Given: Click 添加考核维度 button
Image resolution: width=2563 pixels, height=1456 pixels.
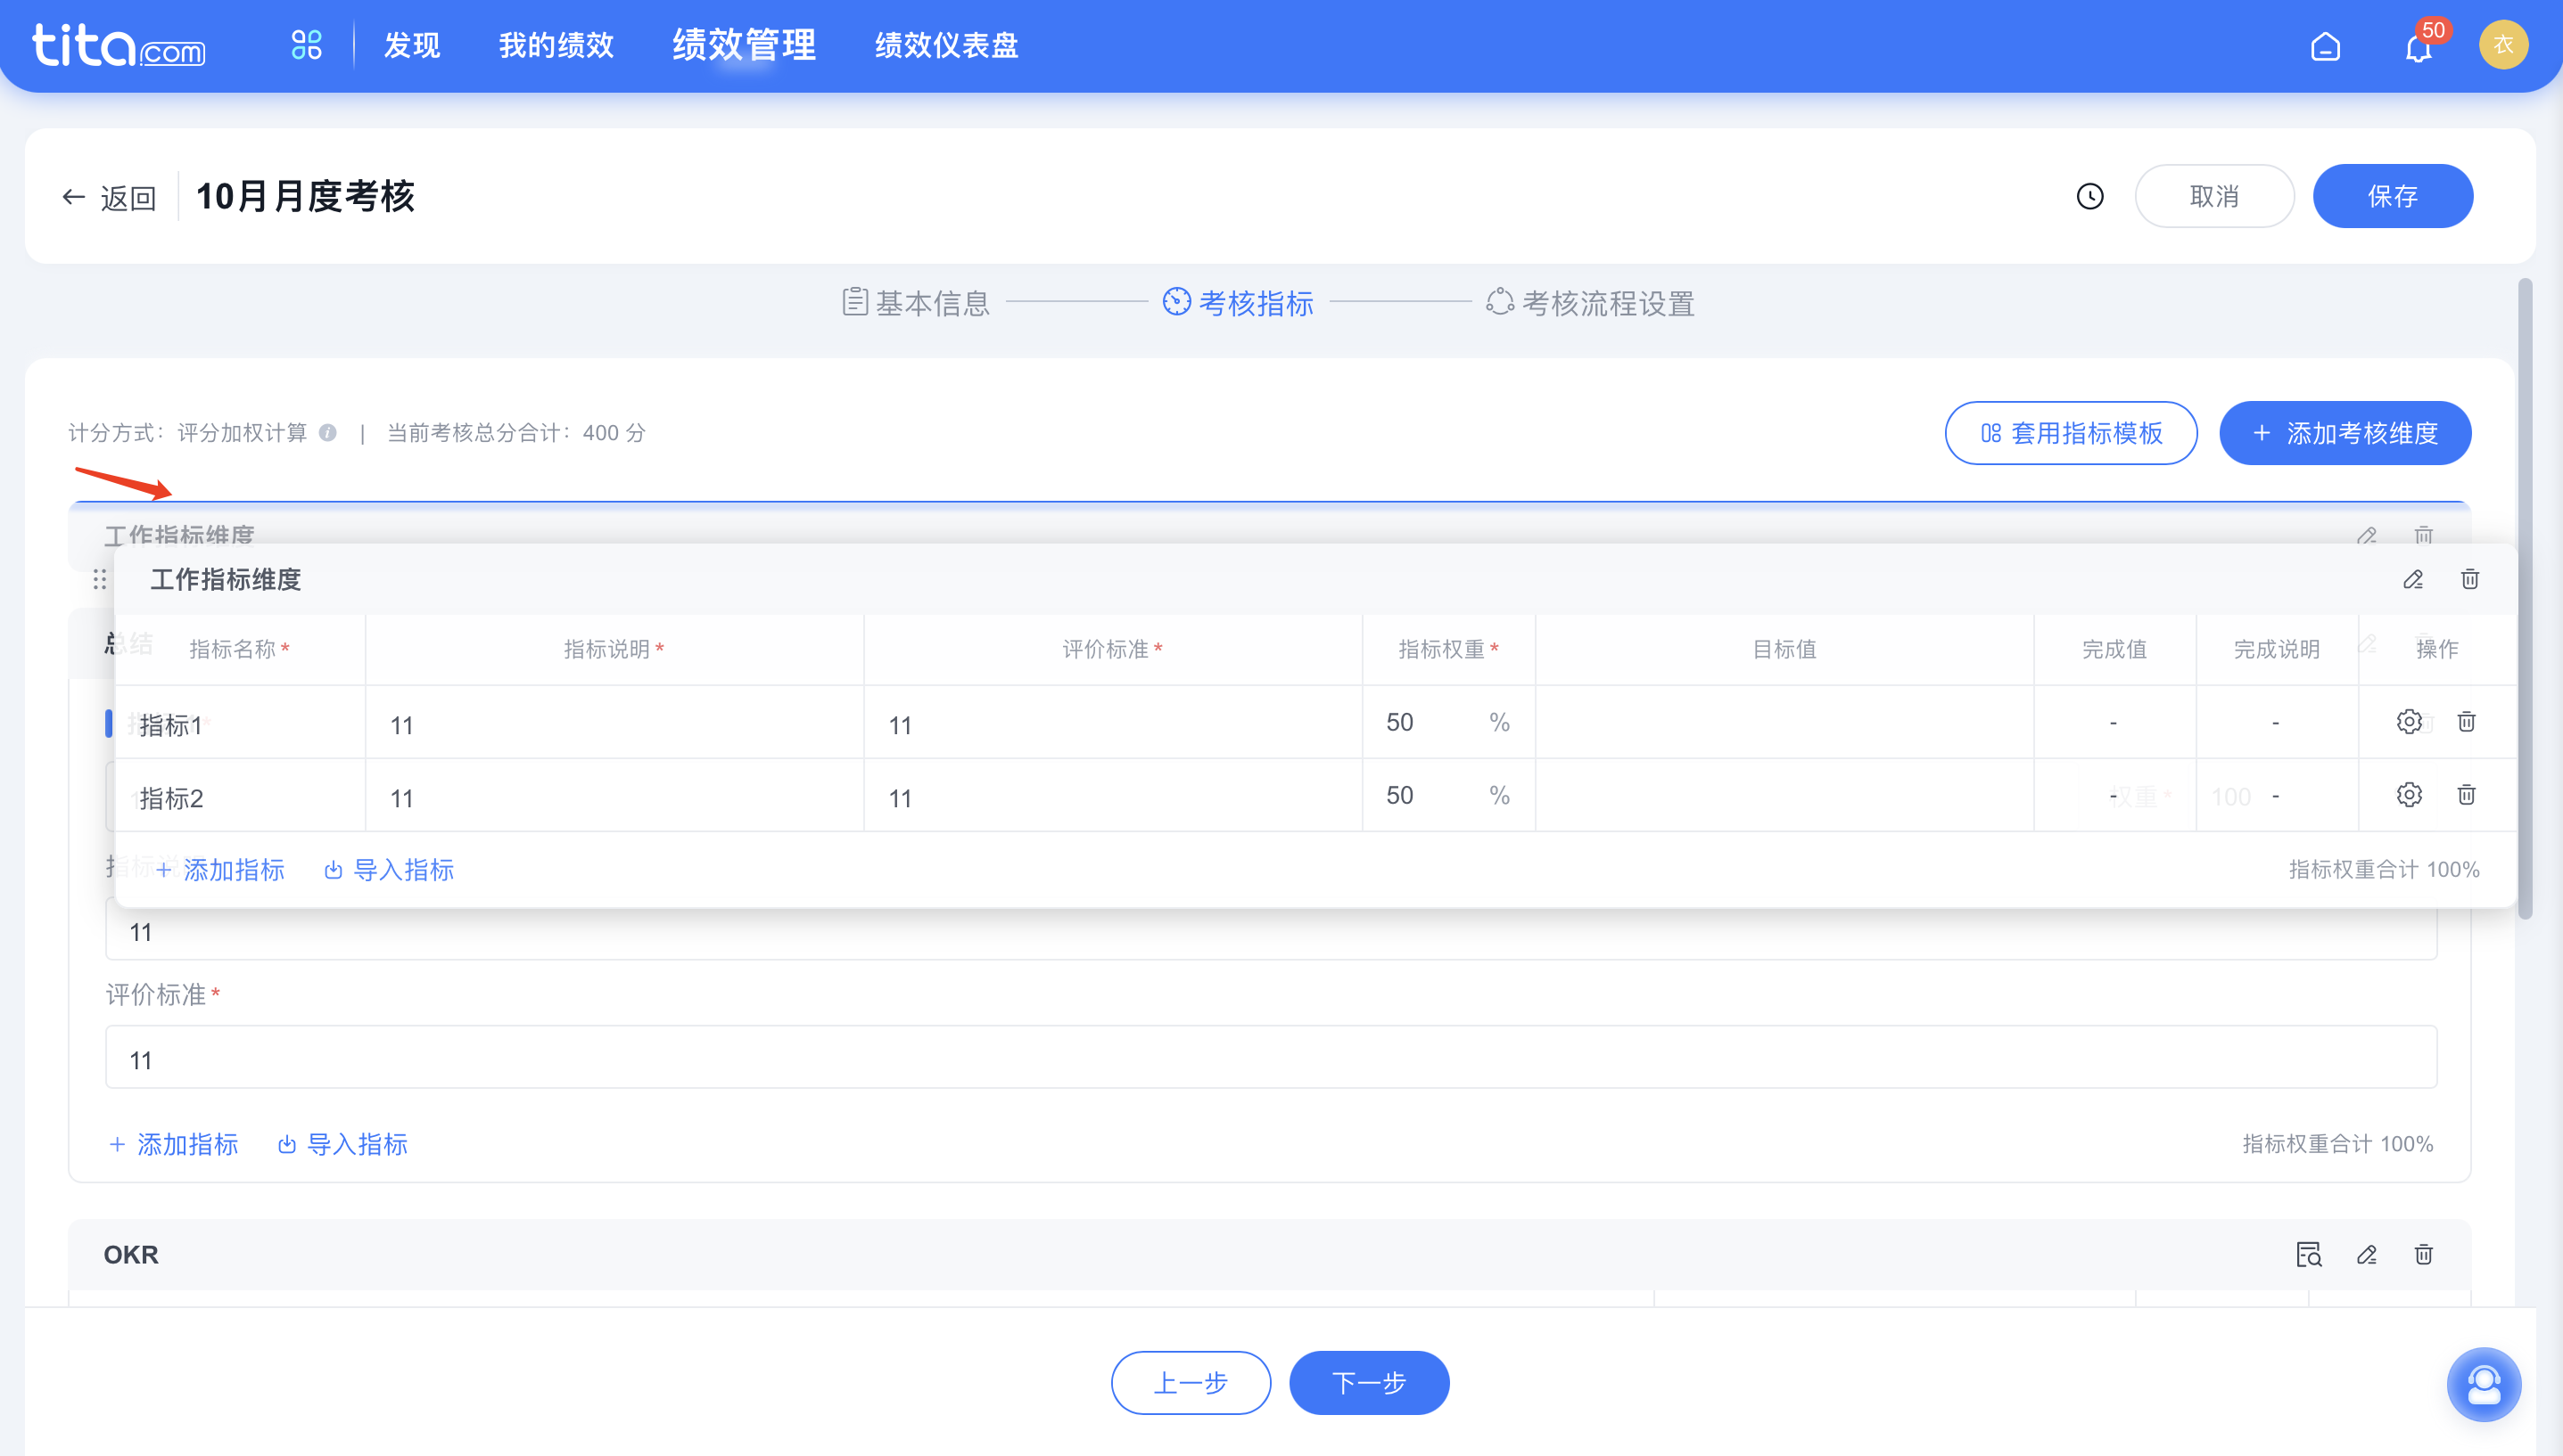Looking at the screenshot, I should click(2345, 433).
